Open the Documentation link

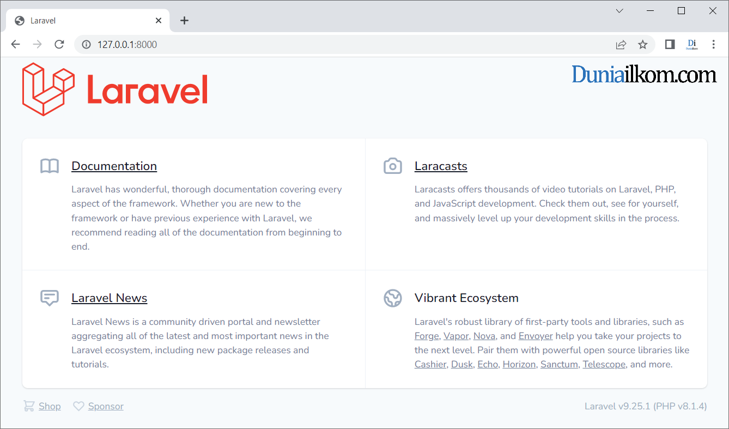coord(114,166)
